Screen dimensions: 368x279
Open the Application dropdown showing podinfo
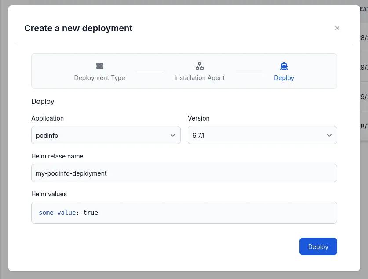pyautogui.click(x=106, y=135)
